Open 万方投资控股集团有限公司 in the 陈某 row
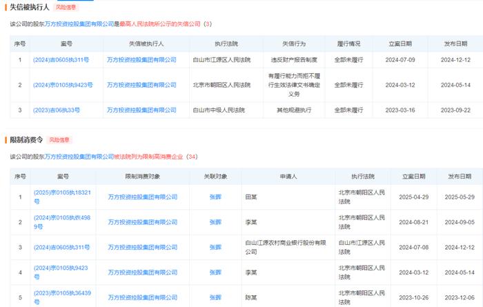The image size is (483, 307). pyautogui.click(x=143, y=297)
